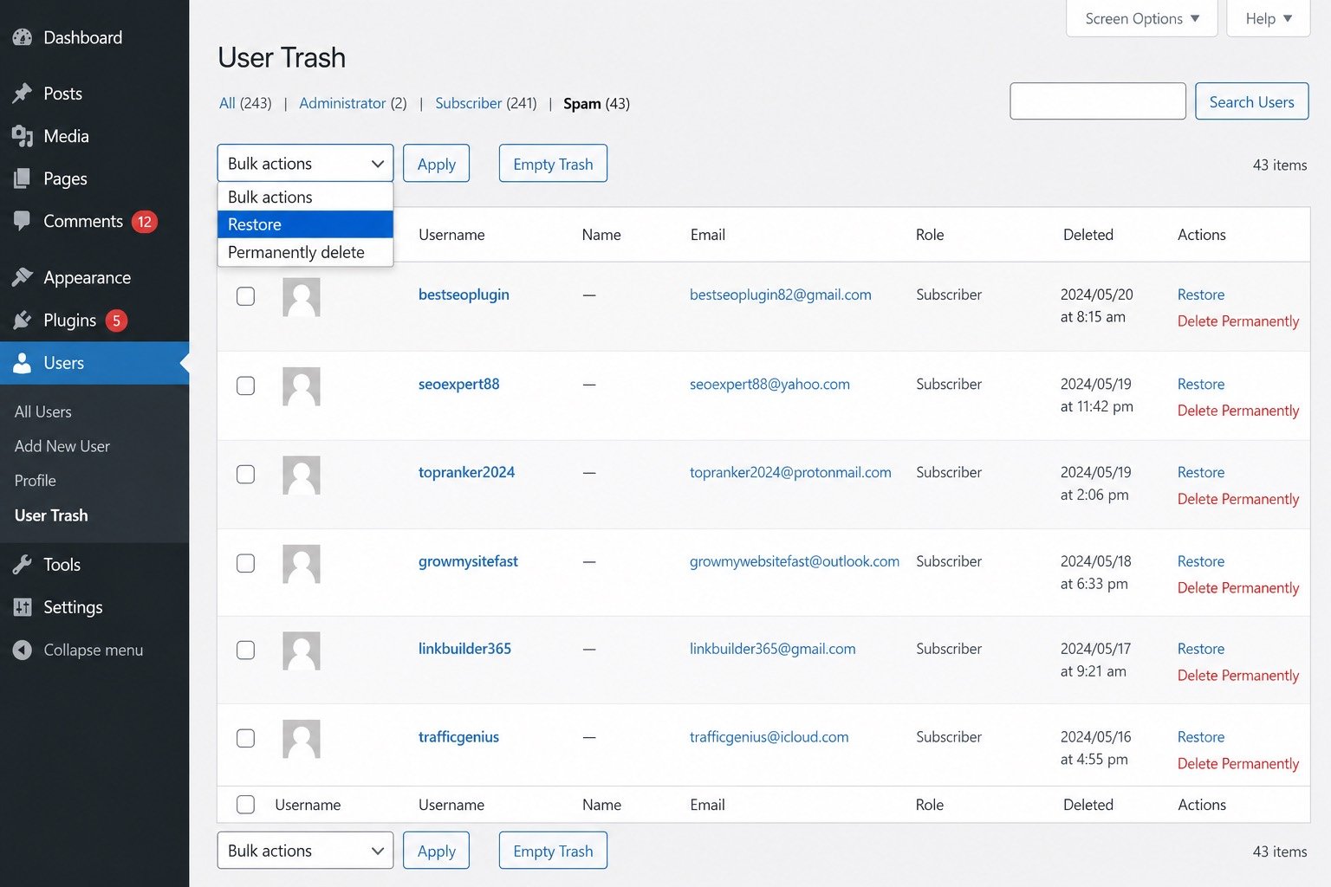The height and width of the screenshot is (887, 1331).
Task: Click the Deleted column header at top
Action: click(1088, 235)
